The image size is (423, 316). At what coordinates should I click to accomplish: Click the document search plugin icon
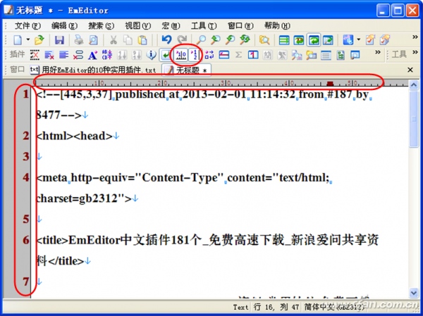[297, 55]
